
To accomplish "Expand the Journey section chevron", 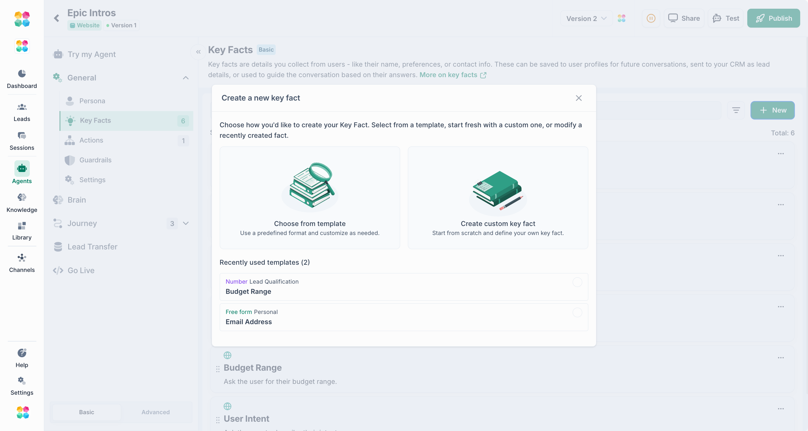I will coord(186,223).
